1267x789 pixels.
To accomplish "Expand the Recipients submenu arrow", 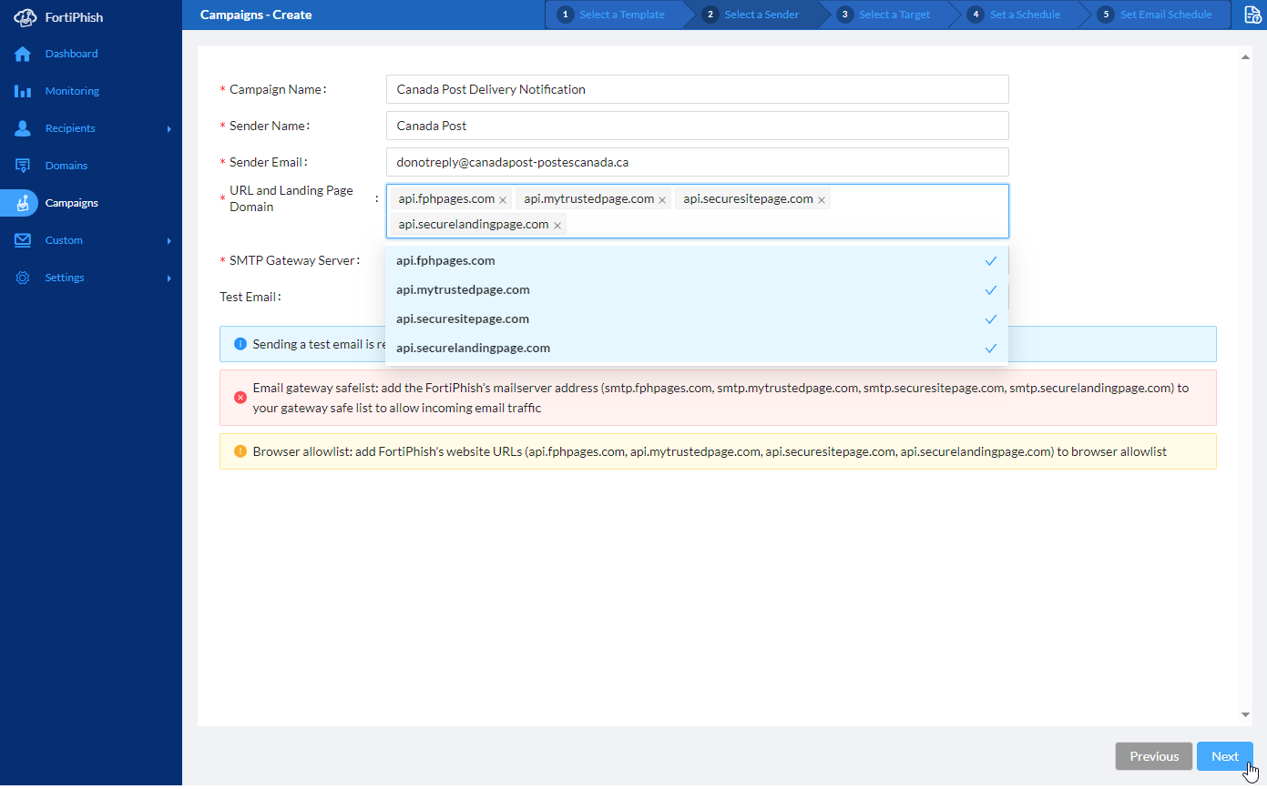I will (x=169, y=129).
